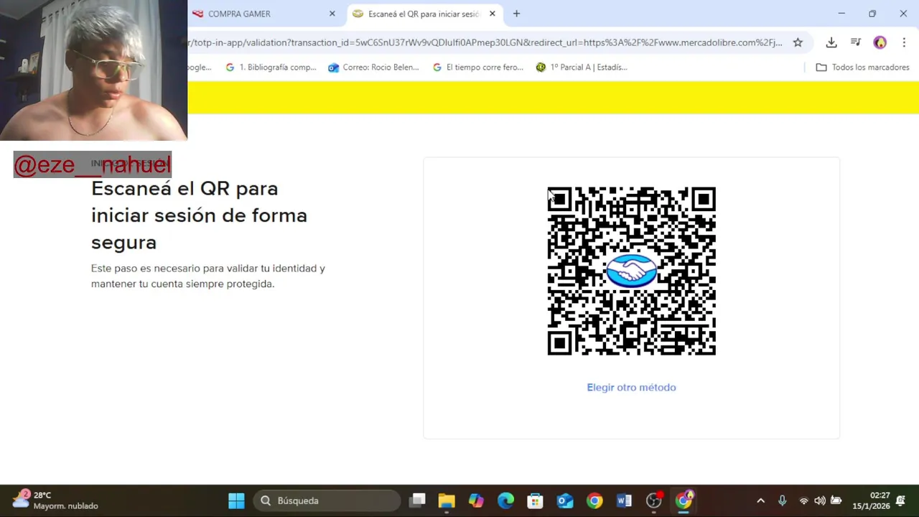919x517 pixels.
Task: Open '1. Bibliografía comp...' bookmark
Action: [x=271, y=67]
